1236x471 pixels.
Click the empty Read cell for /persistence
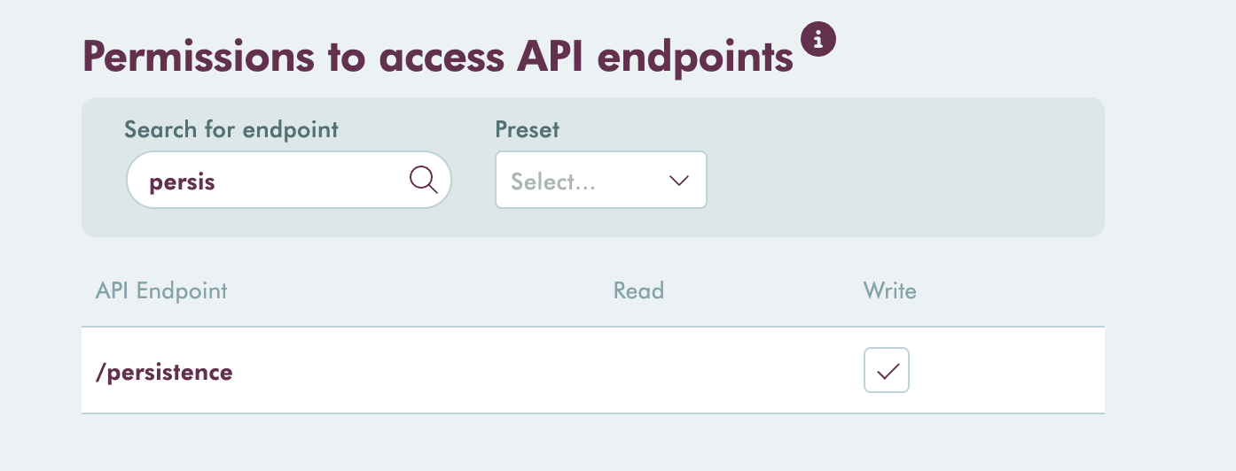point(638,371)
